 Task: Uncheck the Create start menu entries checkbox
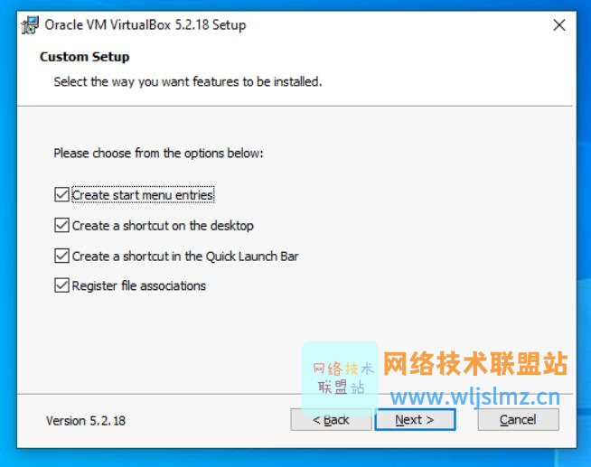61,195
